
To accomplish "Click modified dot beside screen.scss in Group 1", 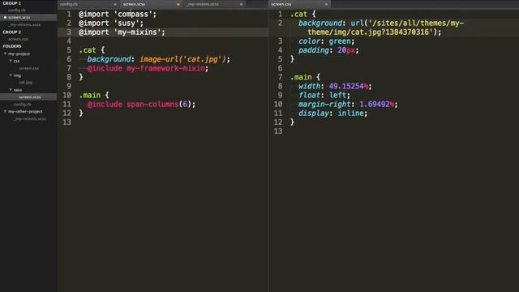I will [5, 17].
